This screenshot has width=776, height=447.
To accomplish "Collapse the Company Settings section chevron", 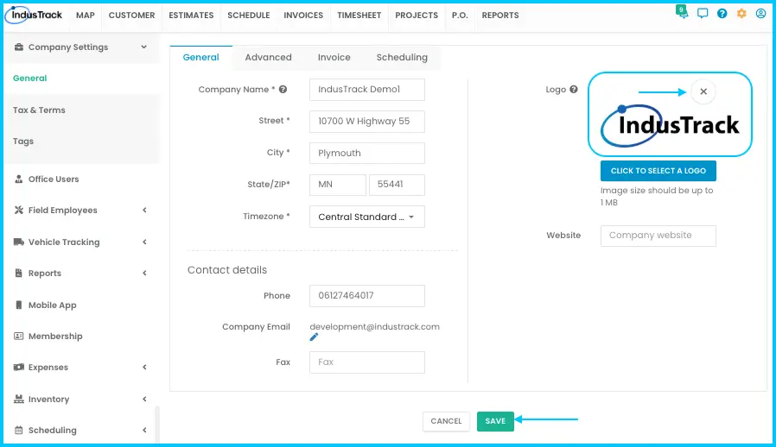I will point(144,47).
